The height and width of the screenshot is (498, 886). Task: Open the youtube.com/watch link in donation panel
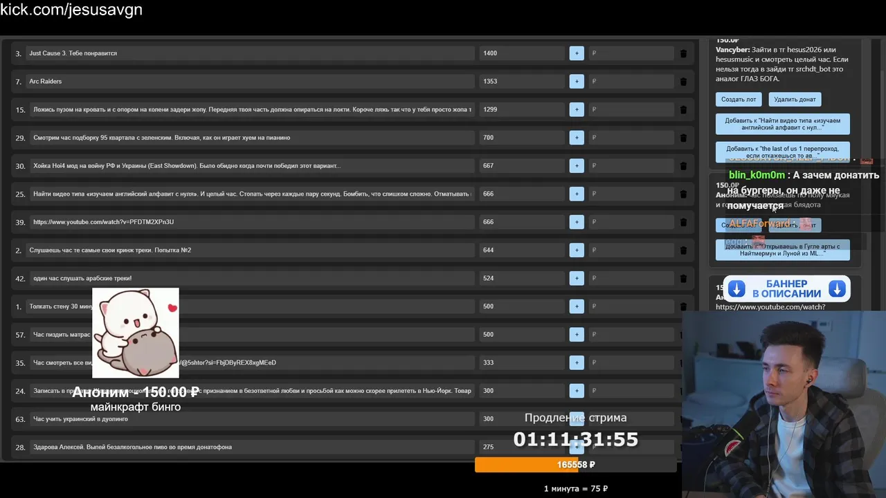pyautogui.click(x=770, y=307)
